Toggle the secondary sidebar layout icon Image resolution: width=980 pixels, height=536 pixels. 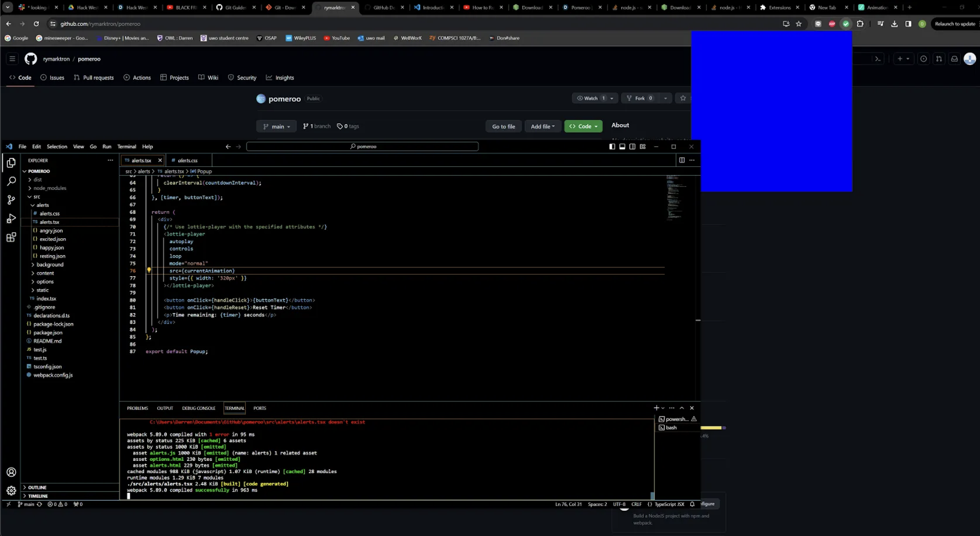(x=632, y=146)
